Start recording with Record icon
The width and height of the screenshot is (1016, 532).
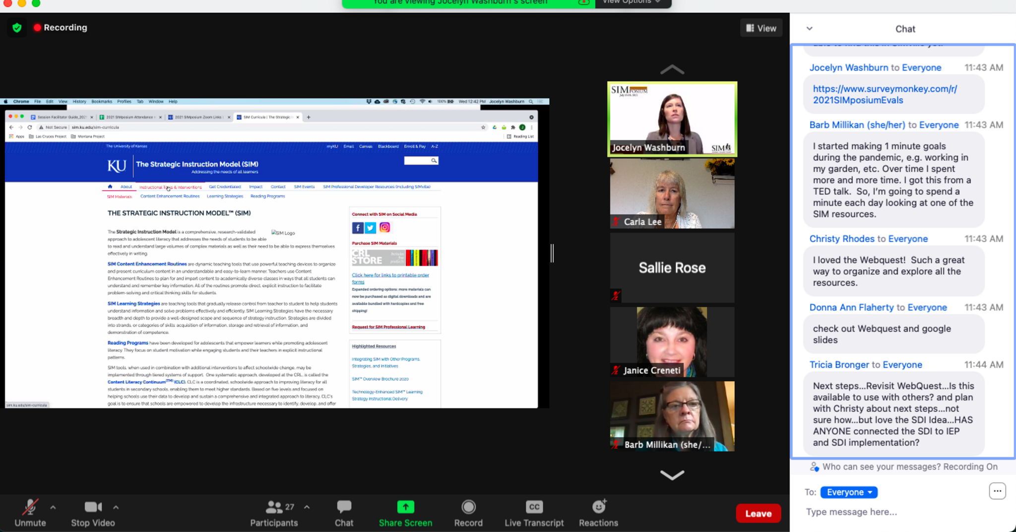click(x=468, y=507)
